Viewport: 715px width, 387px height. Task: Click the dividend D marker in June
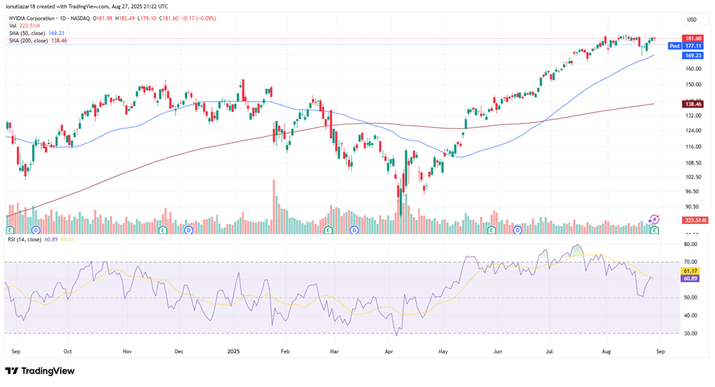[x=518, y=230]
